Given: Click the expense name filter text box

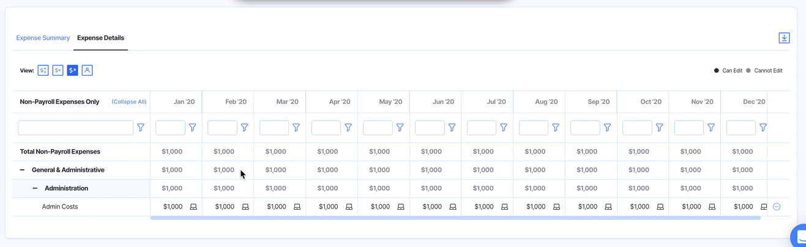Looking at the screenshot, I should 75,128.
